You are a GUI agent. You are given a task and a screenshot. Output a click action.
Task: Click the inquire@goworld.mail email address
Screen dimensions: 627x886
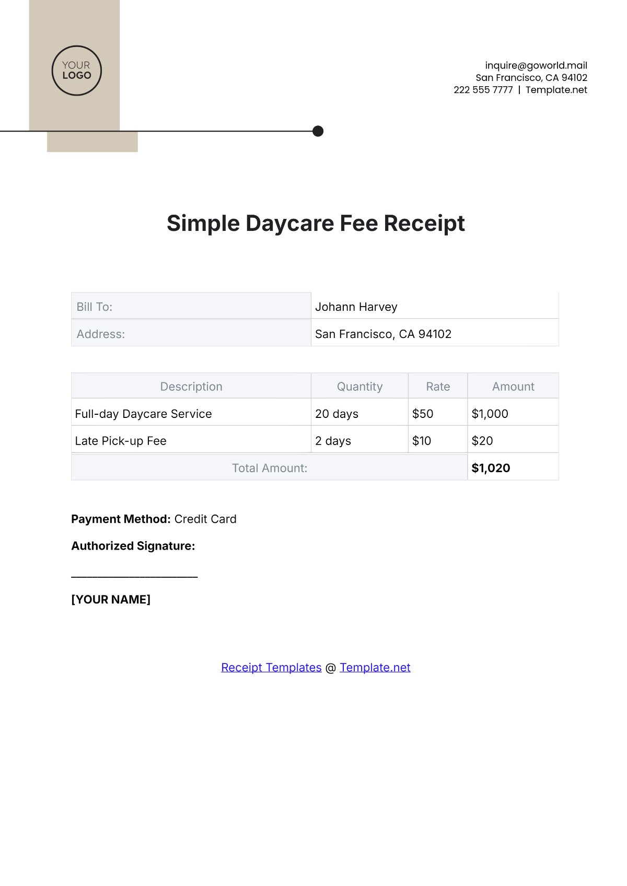point(536,65)
